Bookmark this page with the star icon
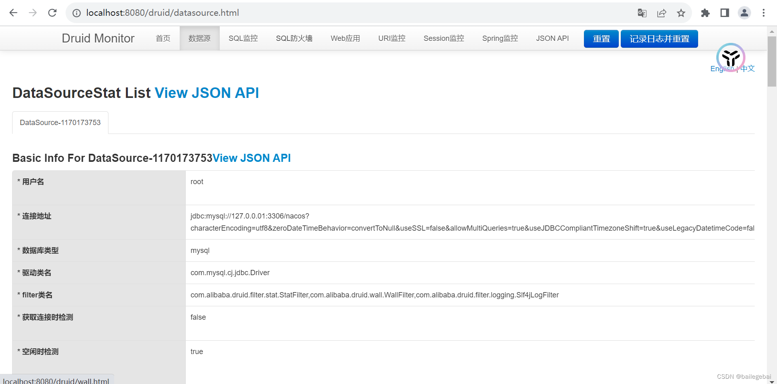Image resolution: width=777 pixels, height=384 pixels. point(681,13)
